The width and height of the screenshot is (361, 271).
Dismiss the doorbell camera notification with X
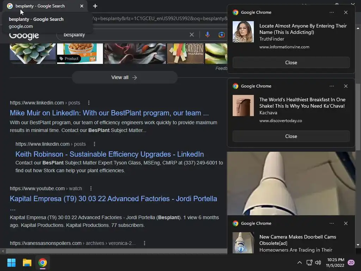coord(346,223)
